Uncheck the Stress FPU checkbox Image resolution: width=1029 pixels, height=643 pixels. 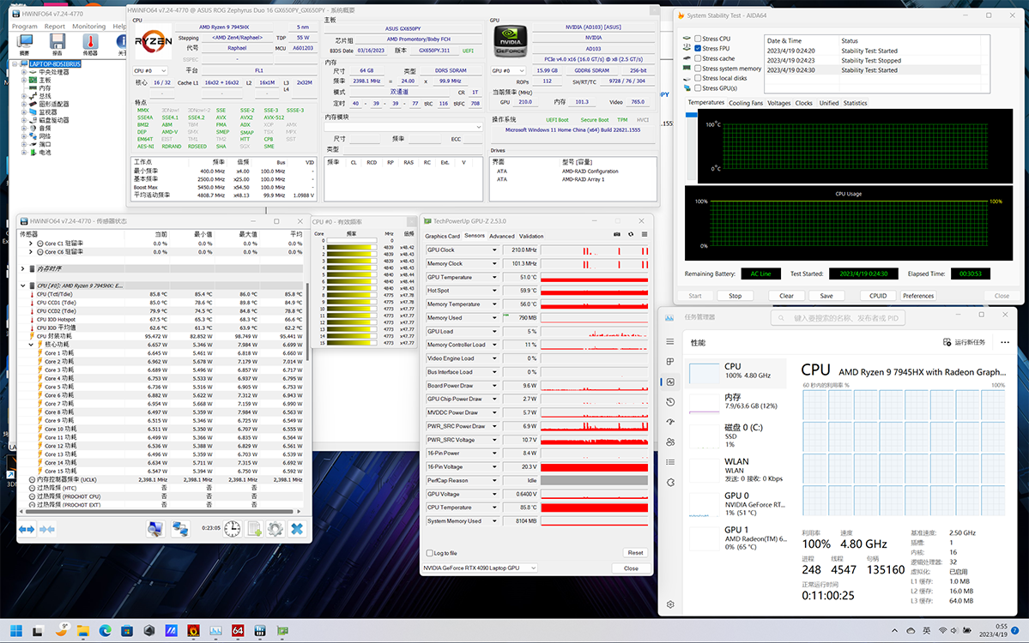pos(696,49)
